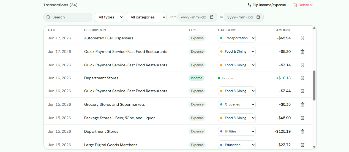Click the Income type badge

pos(197,78)
